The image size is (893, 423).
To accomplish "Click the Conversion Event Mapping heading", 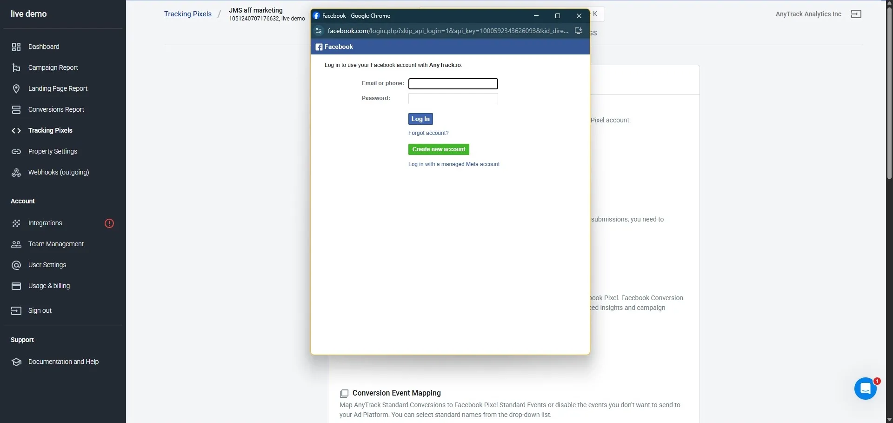I will [397, 393].
